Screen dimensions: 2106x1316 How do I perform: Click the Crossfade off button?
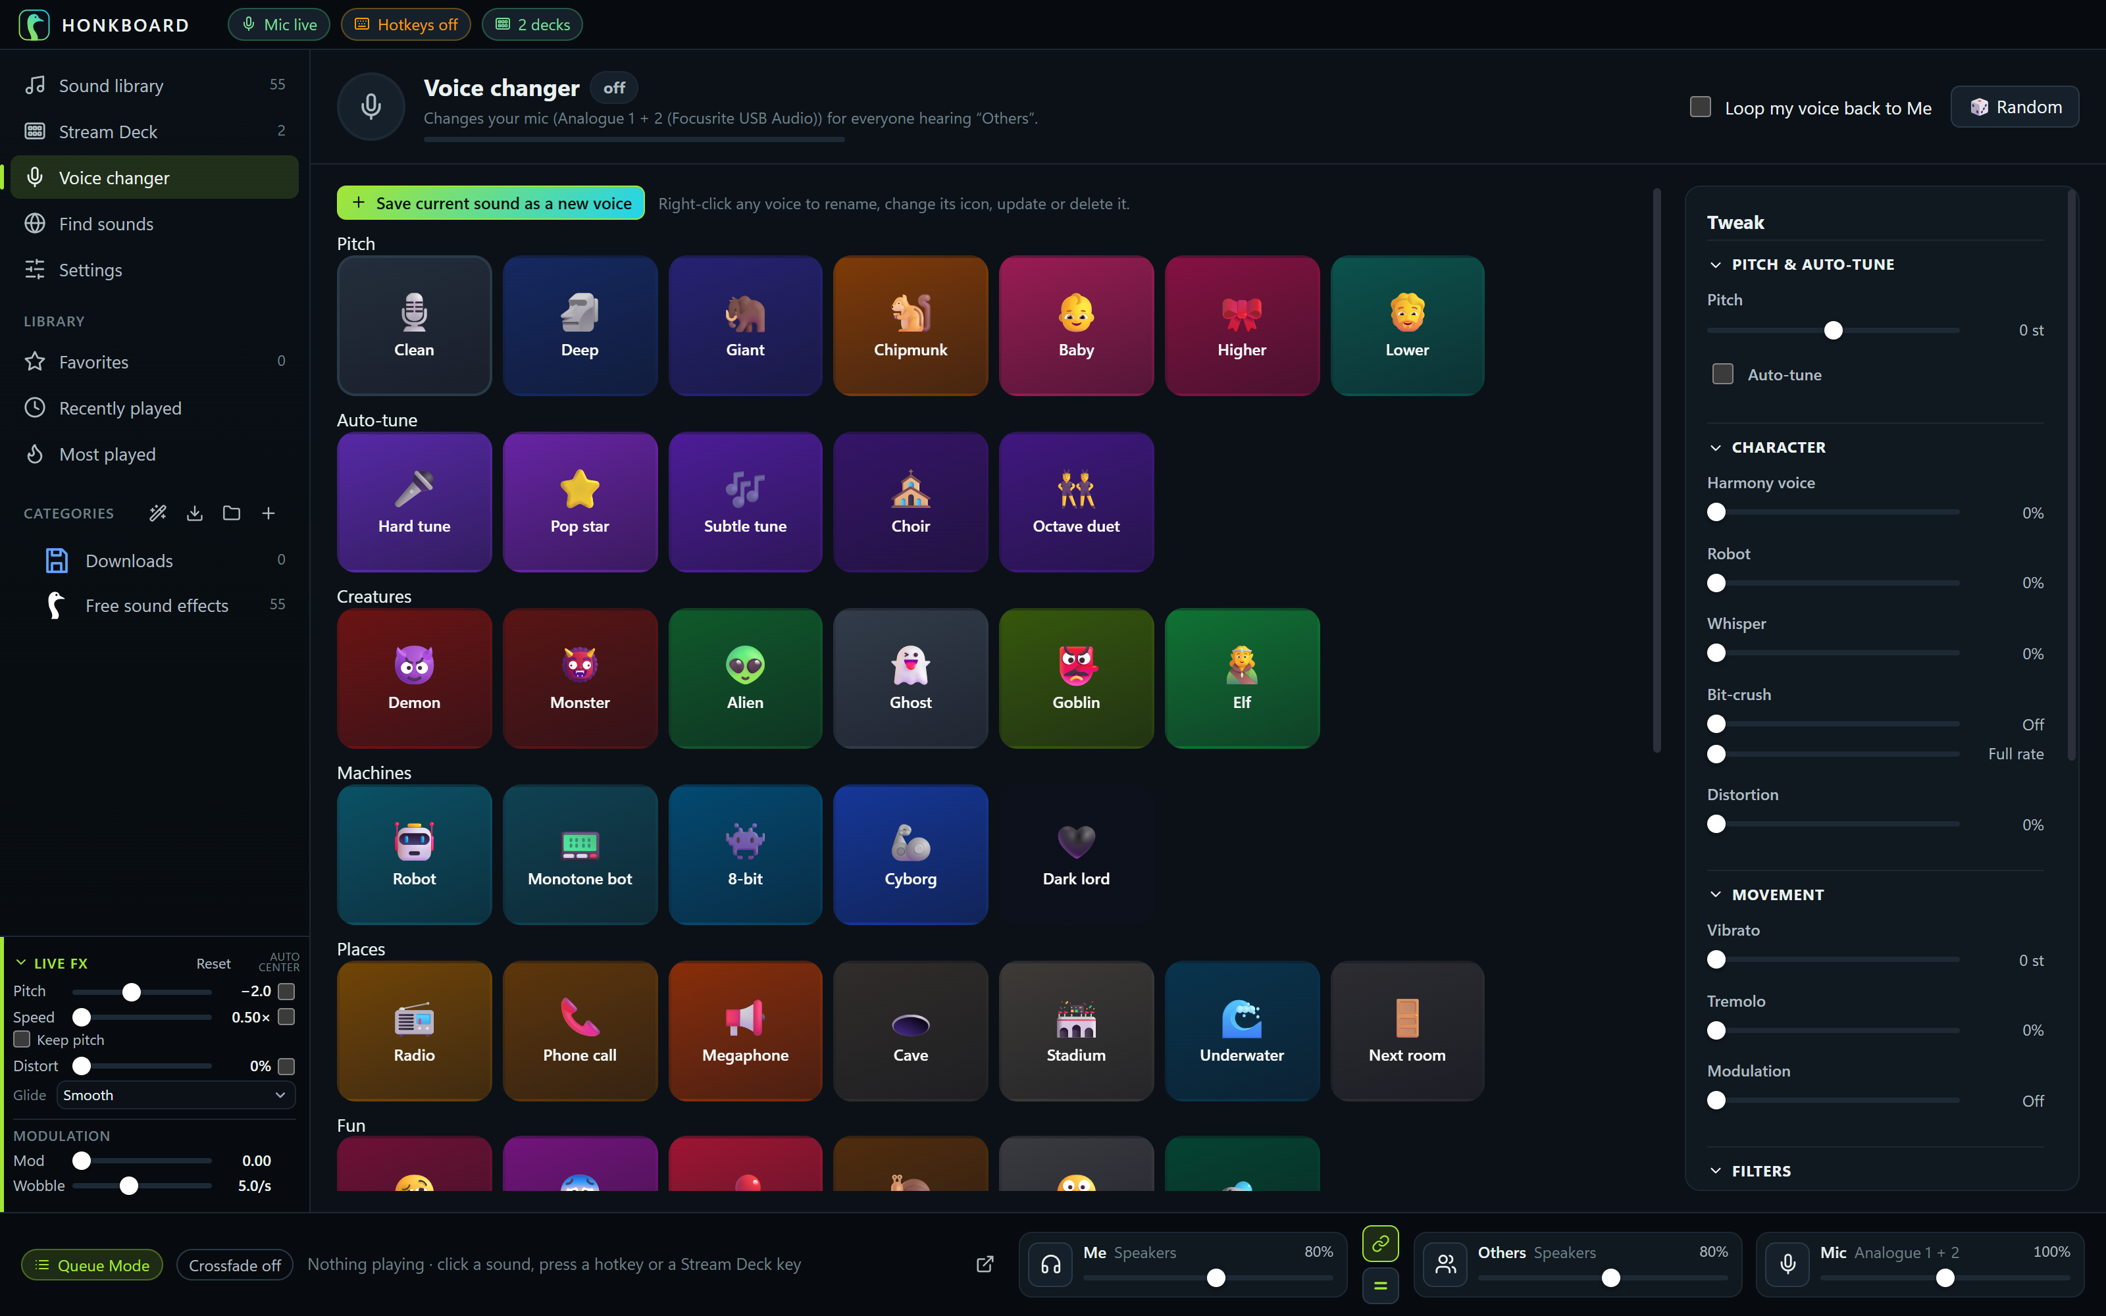coord(235,1265)
